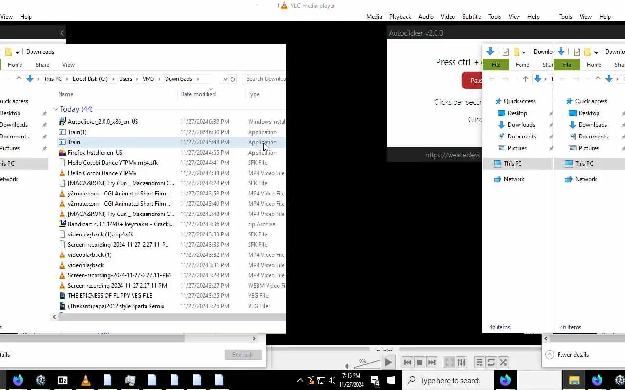The width and height of the screenshot is (625, 390).
Task: Open the Video menu in VLC
Action: (x=448, y=17)
